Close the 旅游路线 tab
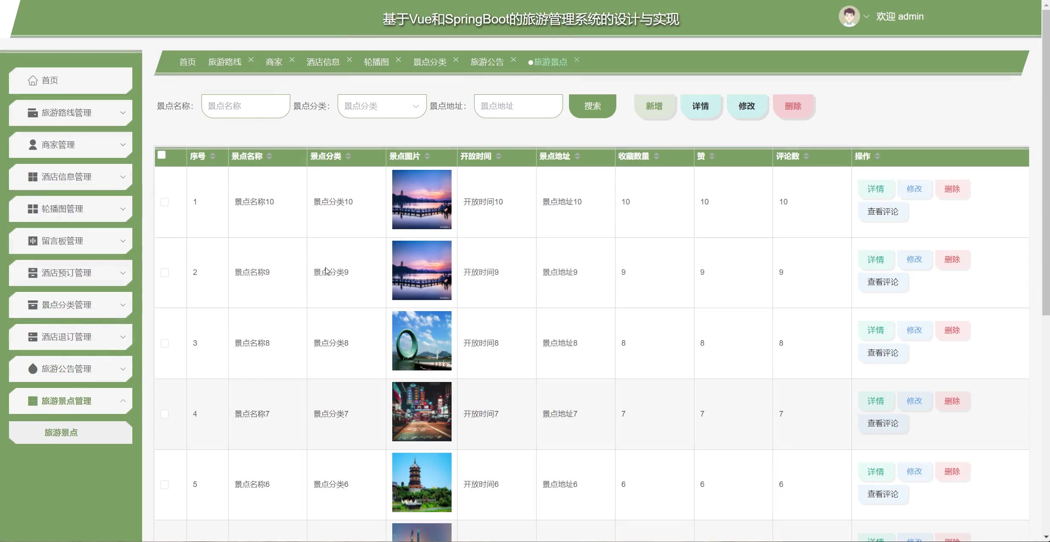The height and width of the screenshot is (542, 1050). [251, 60]
